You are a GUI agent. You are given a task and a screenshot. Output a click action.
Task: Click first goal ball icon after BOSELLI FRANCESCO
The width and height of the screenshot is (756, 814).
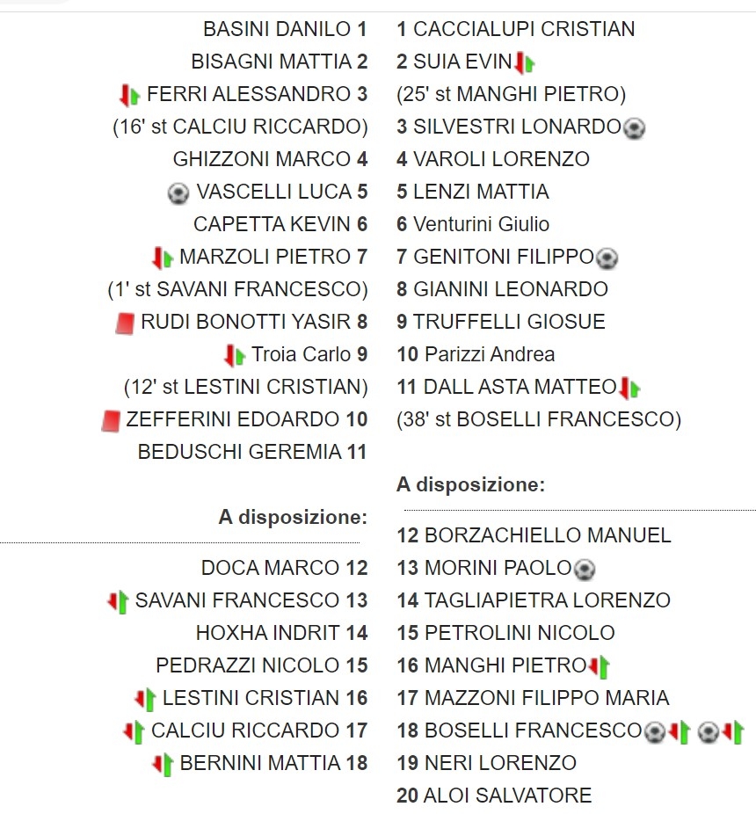654,731
